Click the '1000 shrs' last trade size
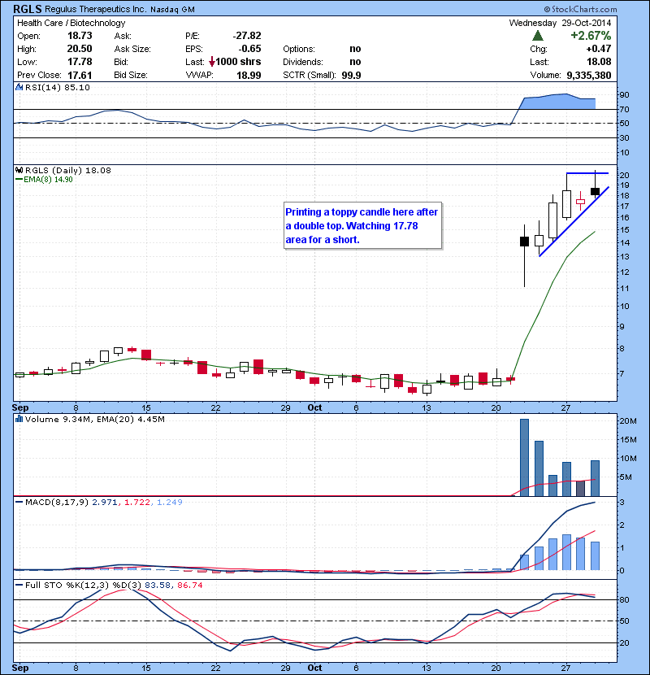650x675 pixels. click(238, 62)
